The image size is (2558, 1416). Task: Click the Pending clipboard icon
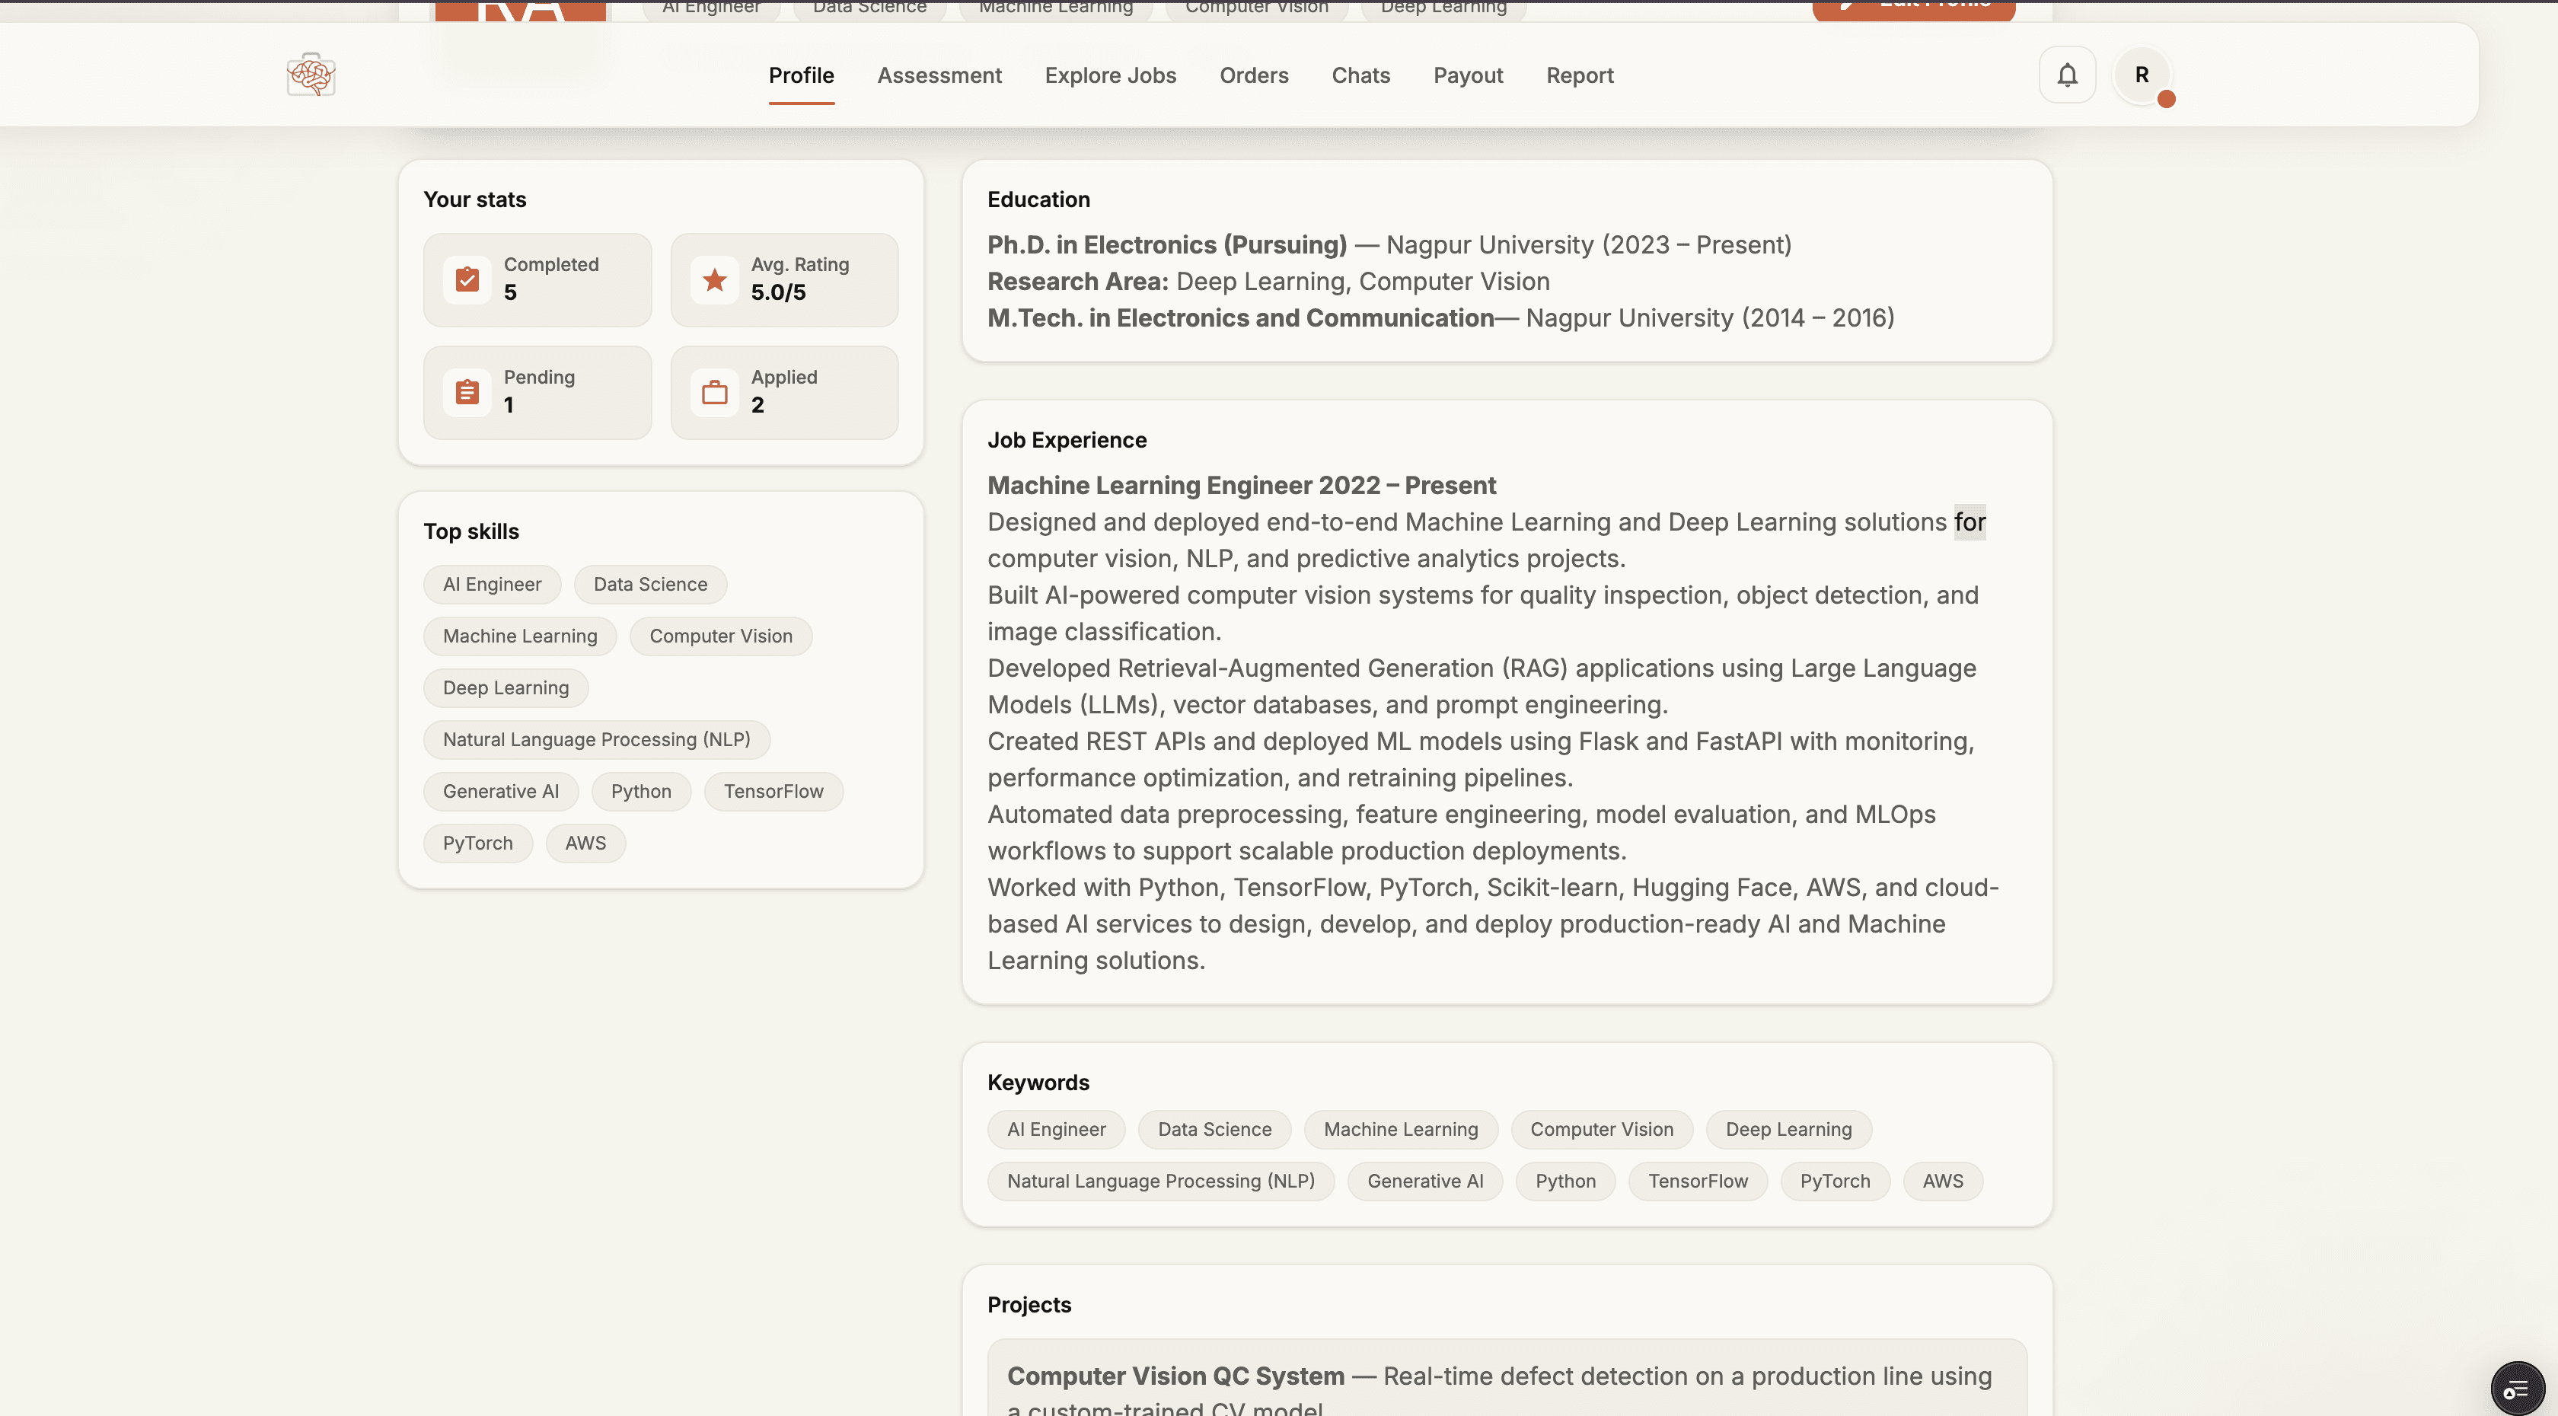pos(467,392)
